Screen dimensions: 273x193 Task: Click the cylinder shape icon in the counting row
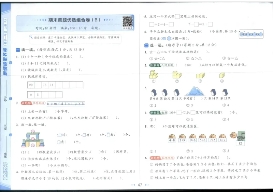pyautogui.click(x=108, y=135)
